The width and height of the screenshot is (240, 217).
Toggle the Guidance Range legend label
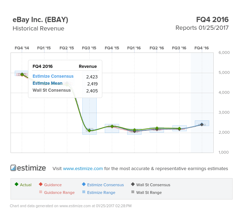point(60,192)
